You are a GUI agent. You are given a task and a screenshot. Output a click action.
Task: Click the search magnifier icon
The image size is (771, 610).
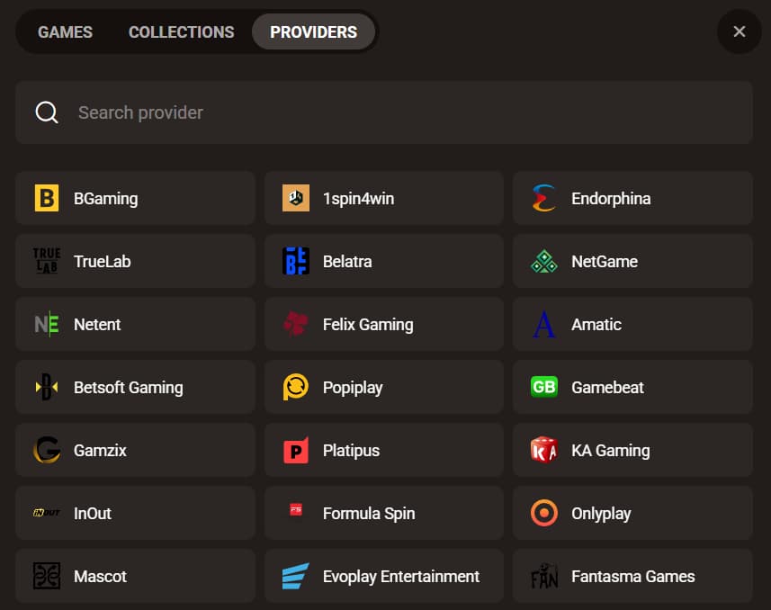pos(47,112)
